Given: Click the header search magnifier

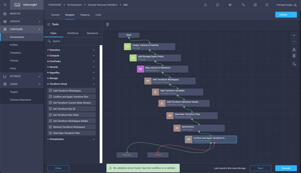Looking at the screenshot, I should 243,5.
